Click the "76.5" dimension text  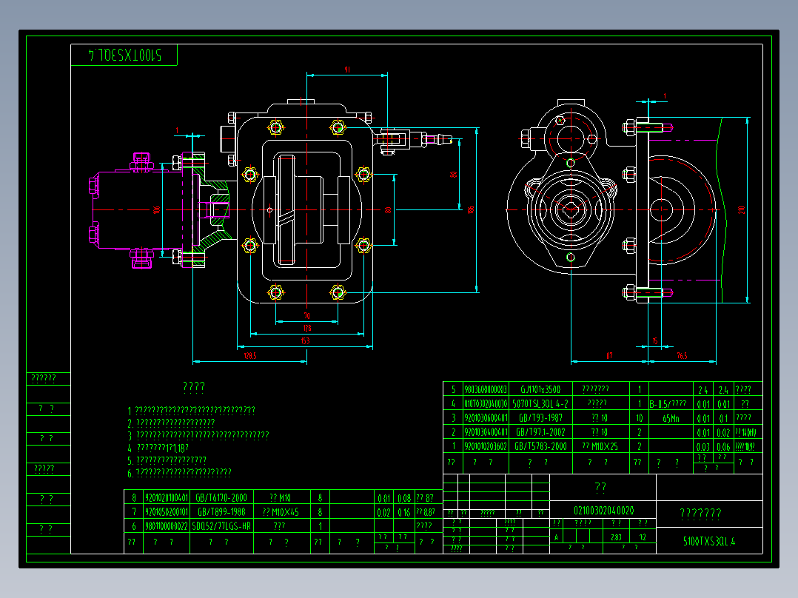(x=682, y=356)
